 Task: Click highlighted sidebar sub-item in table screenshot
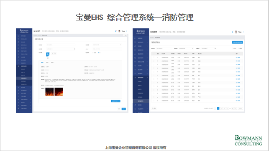pos(141,101)
